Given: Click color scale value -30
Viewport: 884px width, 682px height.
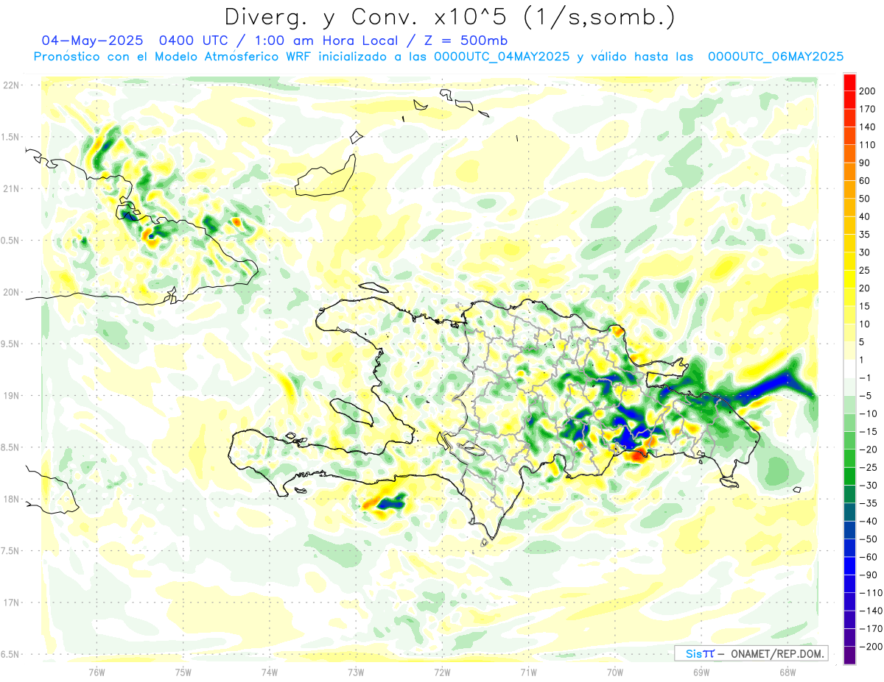Looking at the screenshot, I should pyautogui.click(x=867, y=486).
